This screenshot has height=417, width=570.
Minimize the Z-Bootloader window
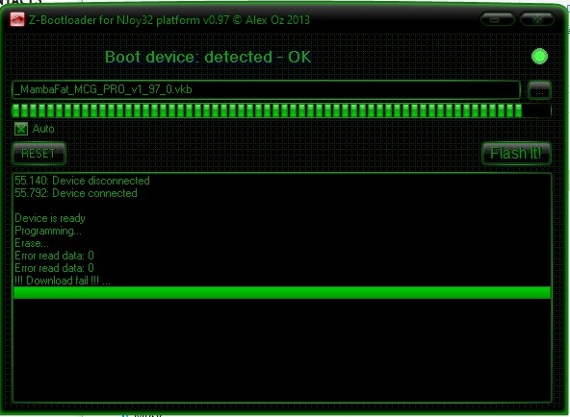click(497, 19)
